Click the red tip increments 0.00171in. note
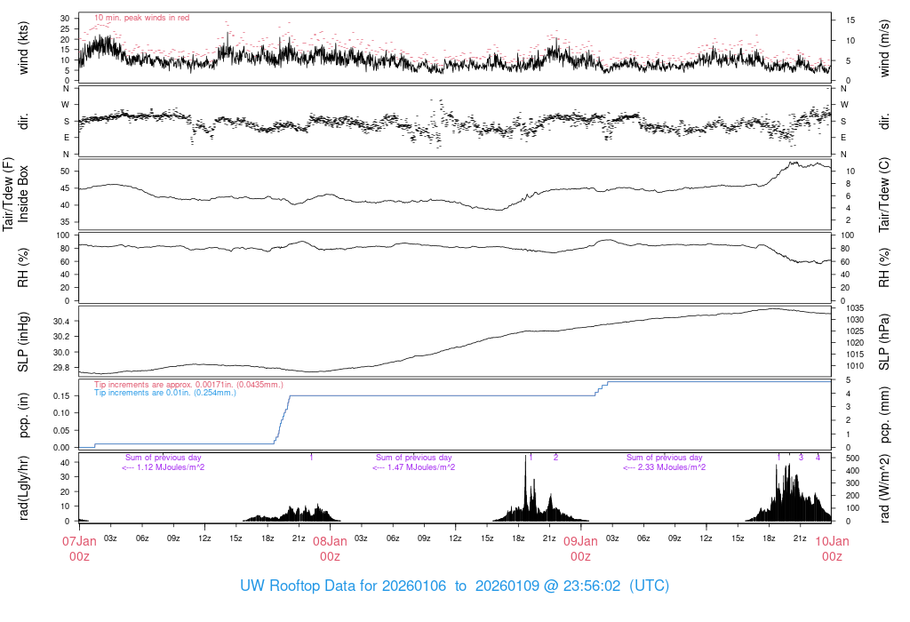910x622 pixels. click(x=188, y=385)
